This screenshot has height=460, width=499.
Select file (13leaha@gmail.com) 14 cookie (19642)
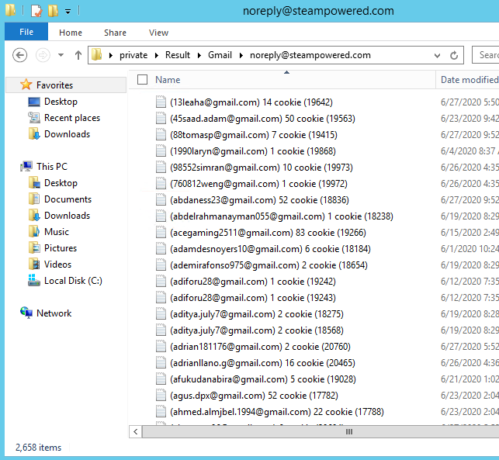coord(251,102)
